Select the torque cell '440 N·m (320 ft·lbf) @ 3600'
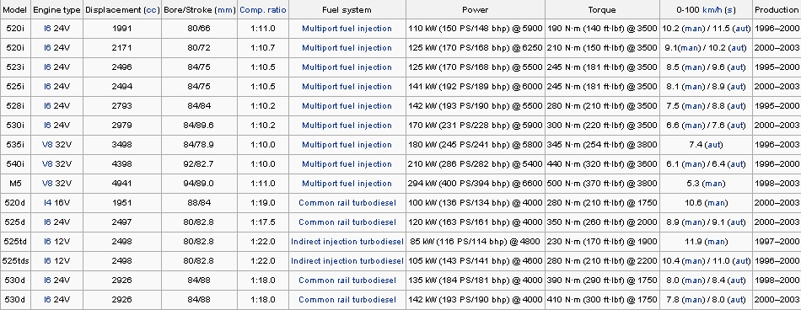 602,164
